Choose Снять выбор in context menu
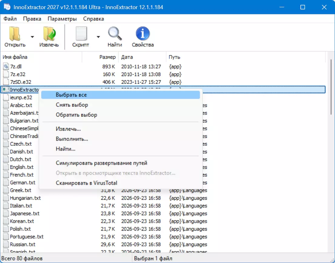 (x=120, y=105)
